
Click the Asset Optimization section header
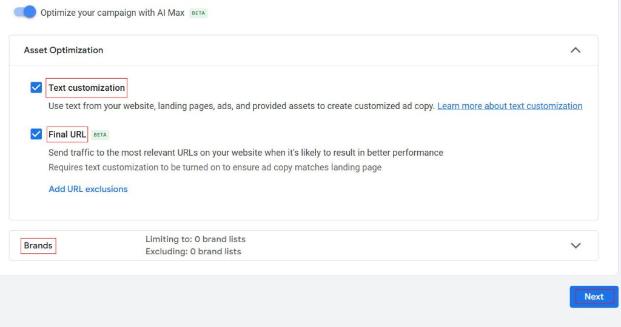point(64,50)
